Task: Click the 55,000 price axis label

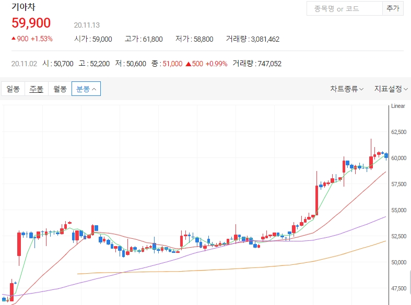Action: coord(398,210)
